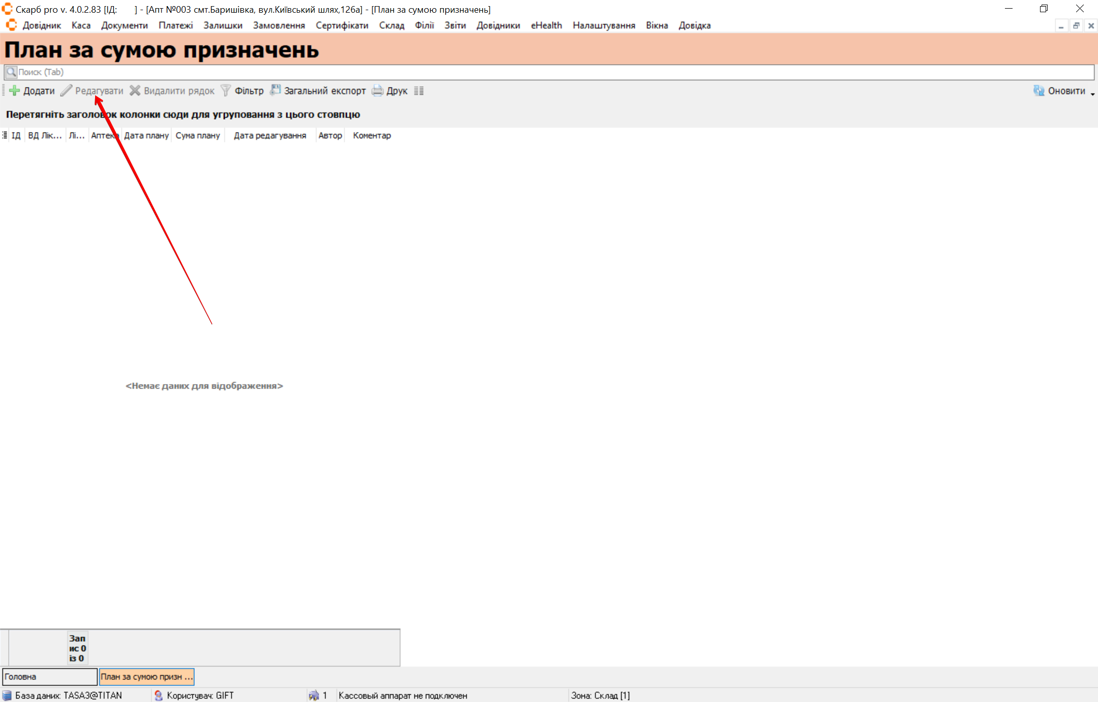The height and width of the screenshot is (702, 1098).
Task: Click the Оновити refresh icon
Action: (x=1038, y=91)
